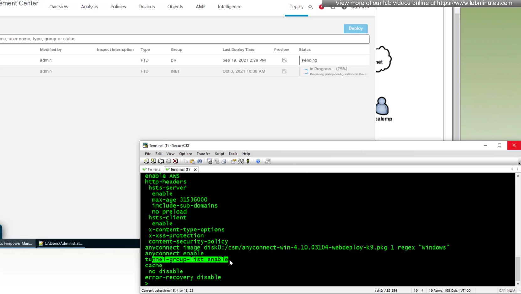
Task: Click the Disconnect session icon with red X
Action: [176, 161]
